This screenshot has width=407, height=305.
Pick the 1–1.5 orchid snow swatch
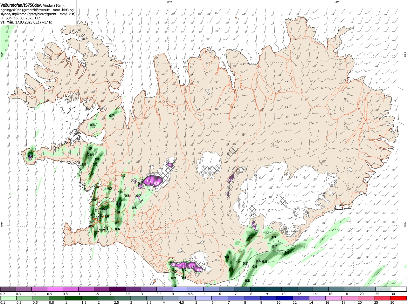[x=86, y=289]
